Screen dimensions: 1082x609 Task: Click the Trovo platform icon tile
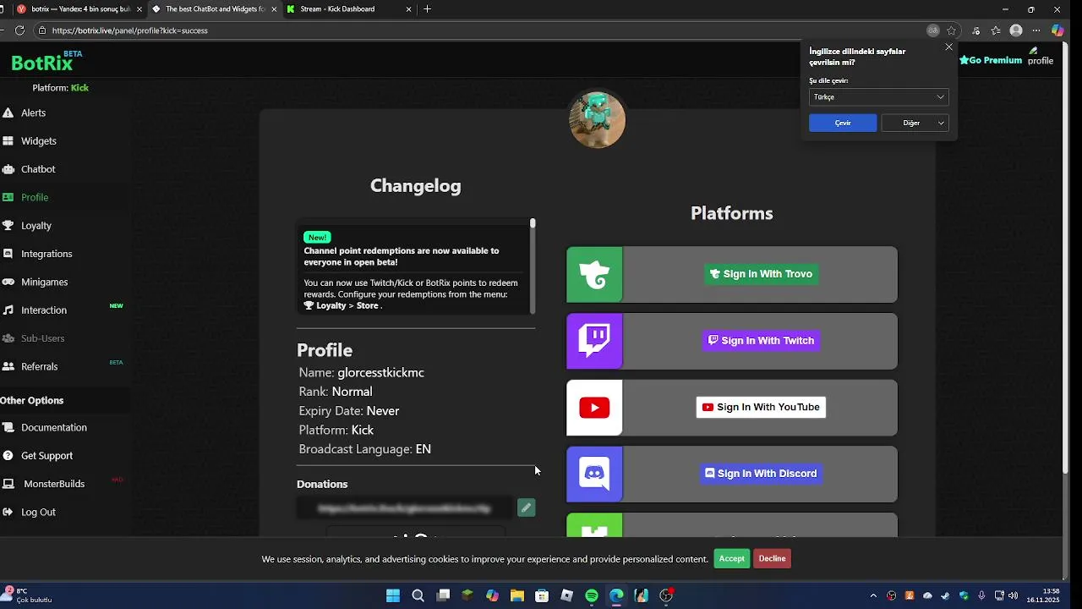coord(594,274)
